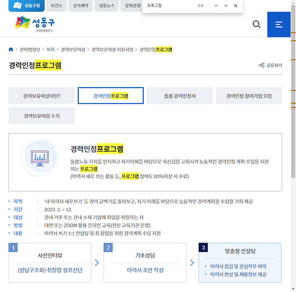
Task: Go to previous find result arrow
Action: [216, 6]
